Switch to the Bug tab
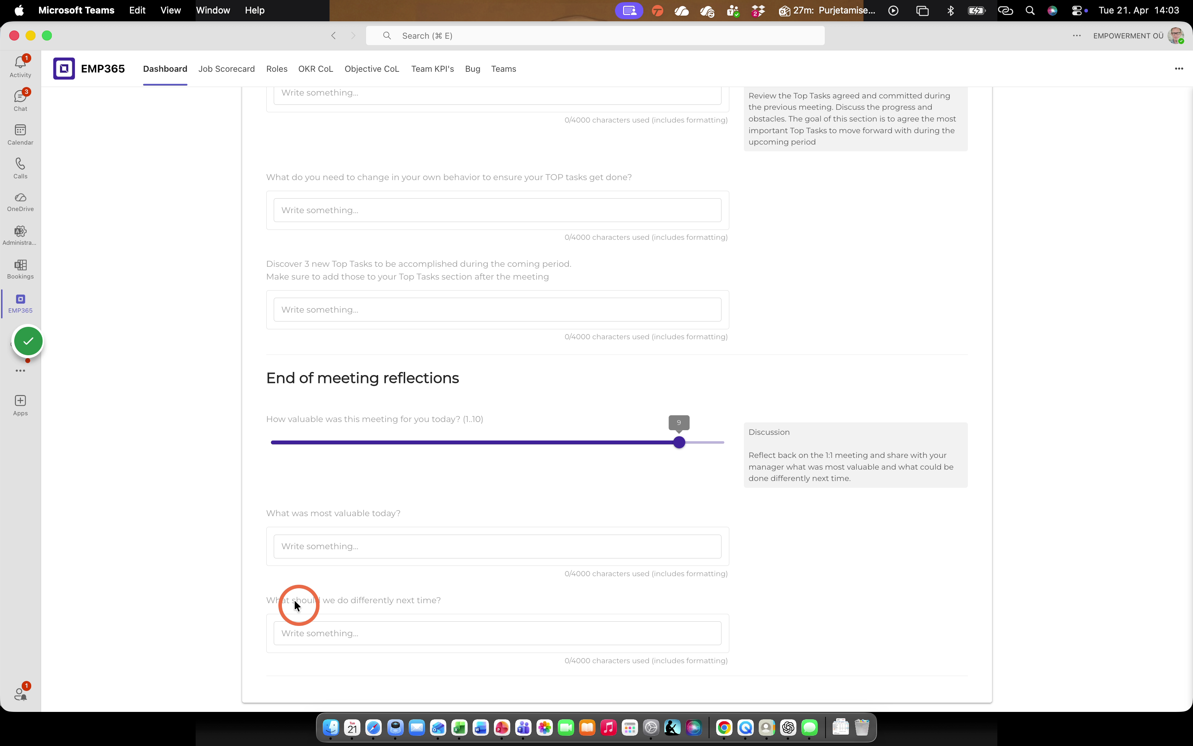 (x=472, y=69)
